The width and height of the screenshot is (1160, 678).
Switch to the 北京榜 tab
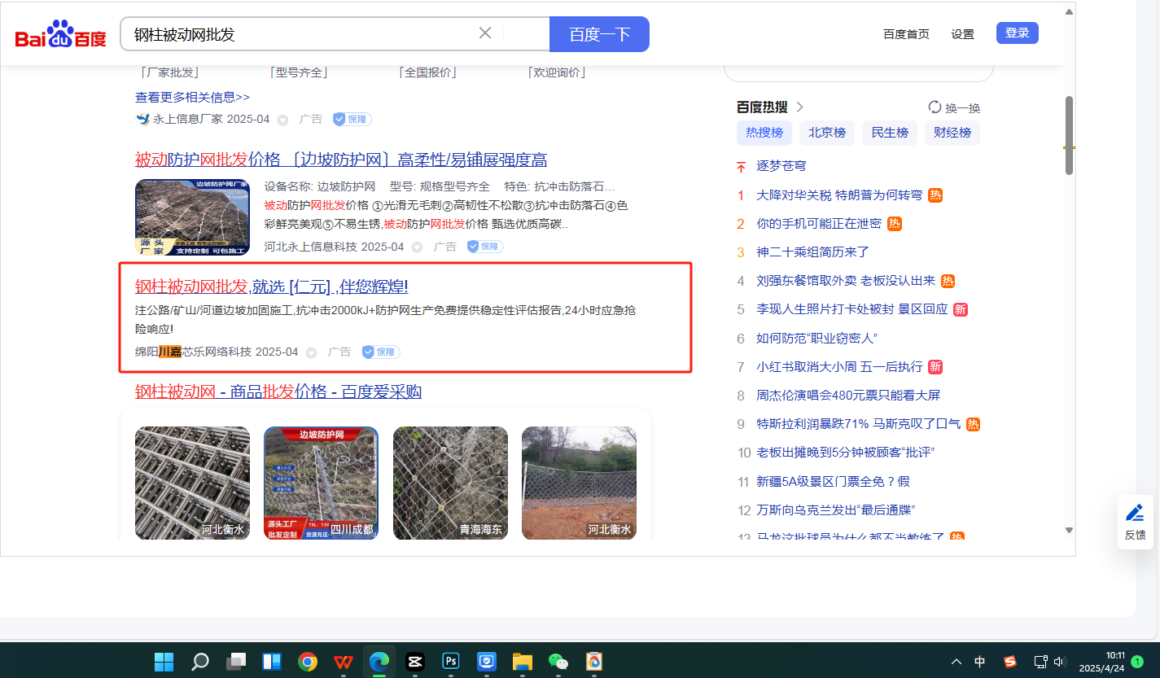pyautogui.click(x=826, y=133)
